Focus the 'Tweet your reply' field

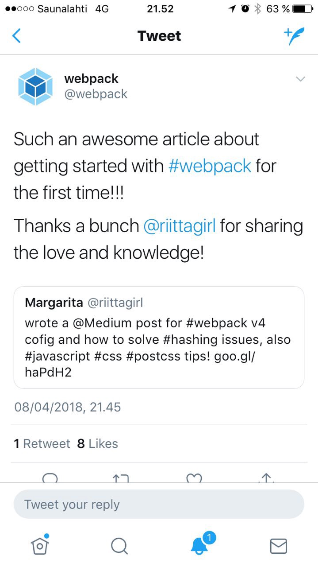pos(159,504)
